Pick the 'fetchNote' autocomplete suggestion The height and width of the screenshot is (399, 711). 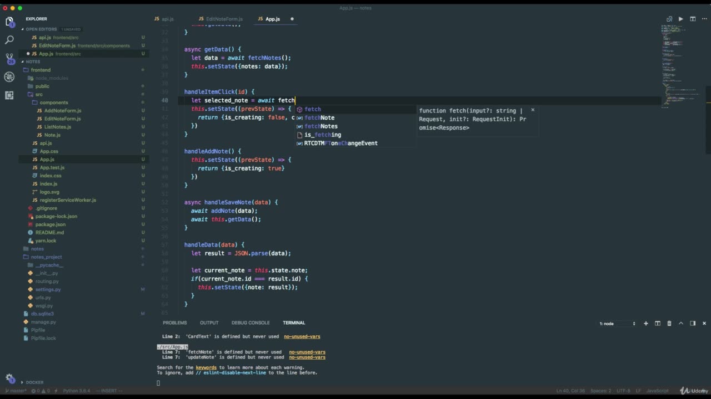click(355, 117)
